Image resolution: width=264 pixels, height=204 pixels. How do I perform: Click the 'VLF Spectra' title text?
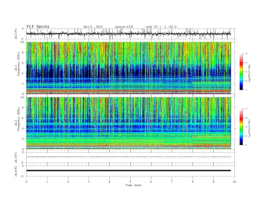(x=38, y=26)
